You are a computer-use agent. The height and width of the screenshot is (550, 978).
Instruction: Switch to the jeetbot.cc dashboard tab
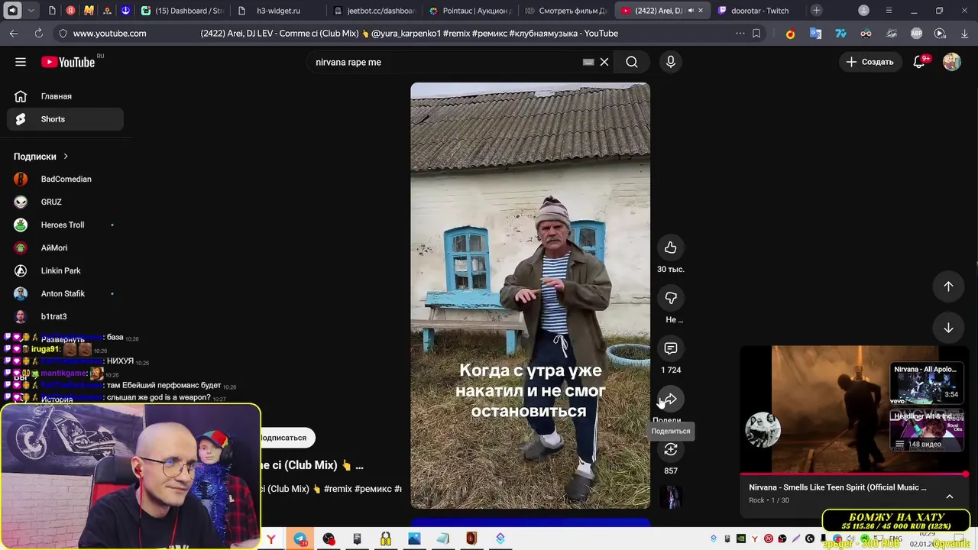(374, 11)
